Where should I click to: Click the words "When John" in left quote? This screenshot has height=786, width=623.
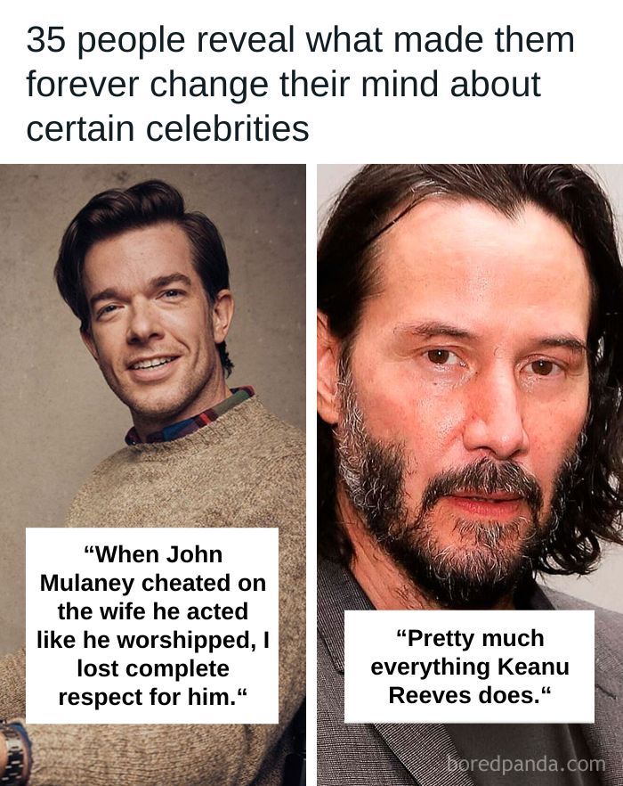tap(153, 554)
